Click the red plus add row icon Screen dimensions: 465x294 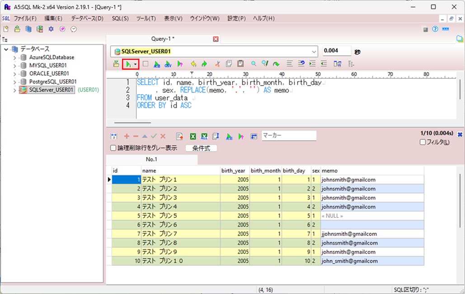(127, 136)
